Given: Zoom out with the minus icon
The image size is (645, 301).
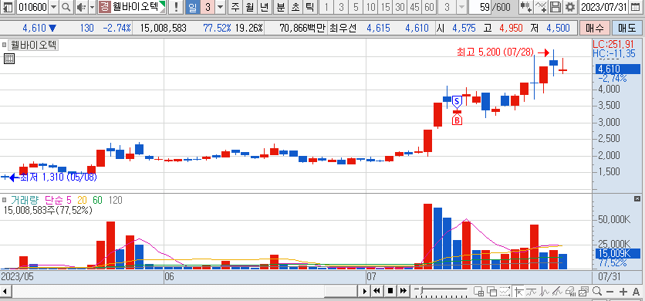Looking at the screenshot, I should [x=610, y=292].
